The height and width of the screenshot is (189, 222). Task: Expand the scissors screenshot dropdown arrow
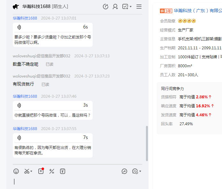31,172
